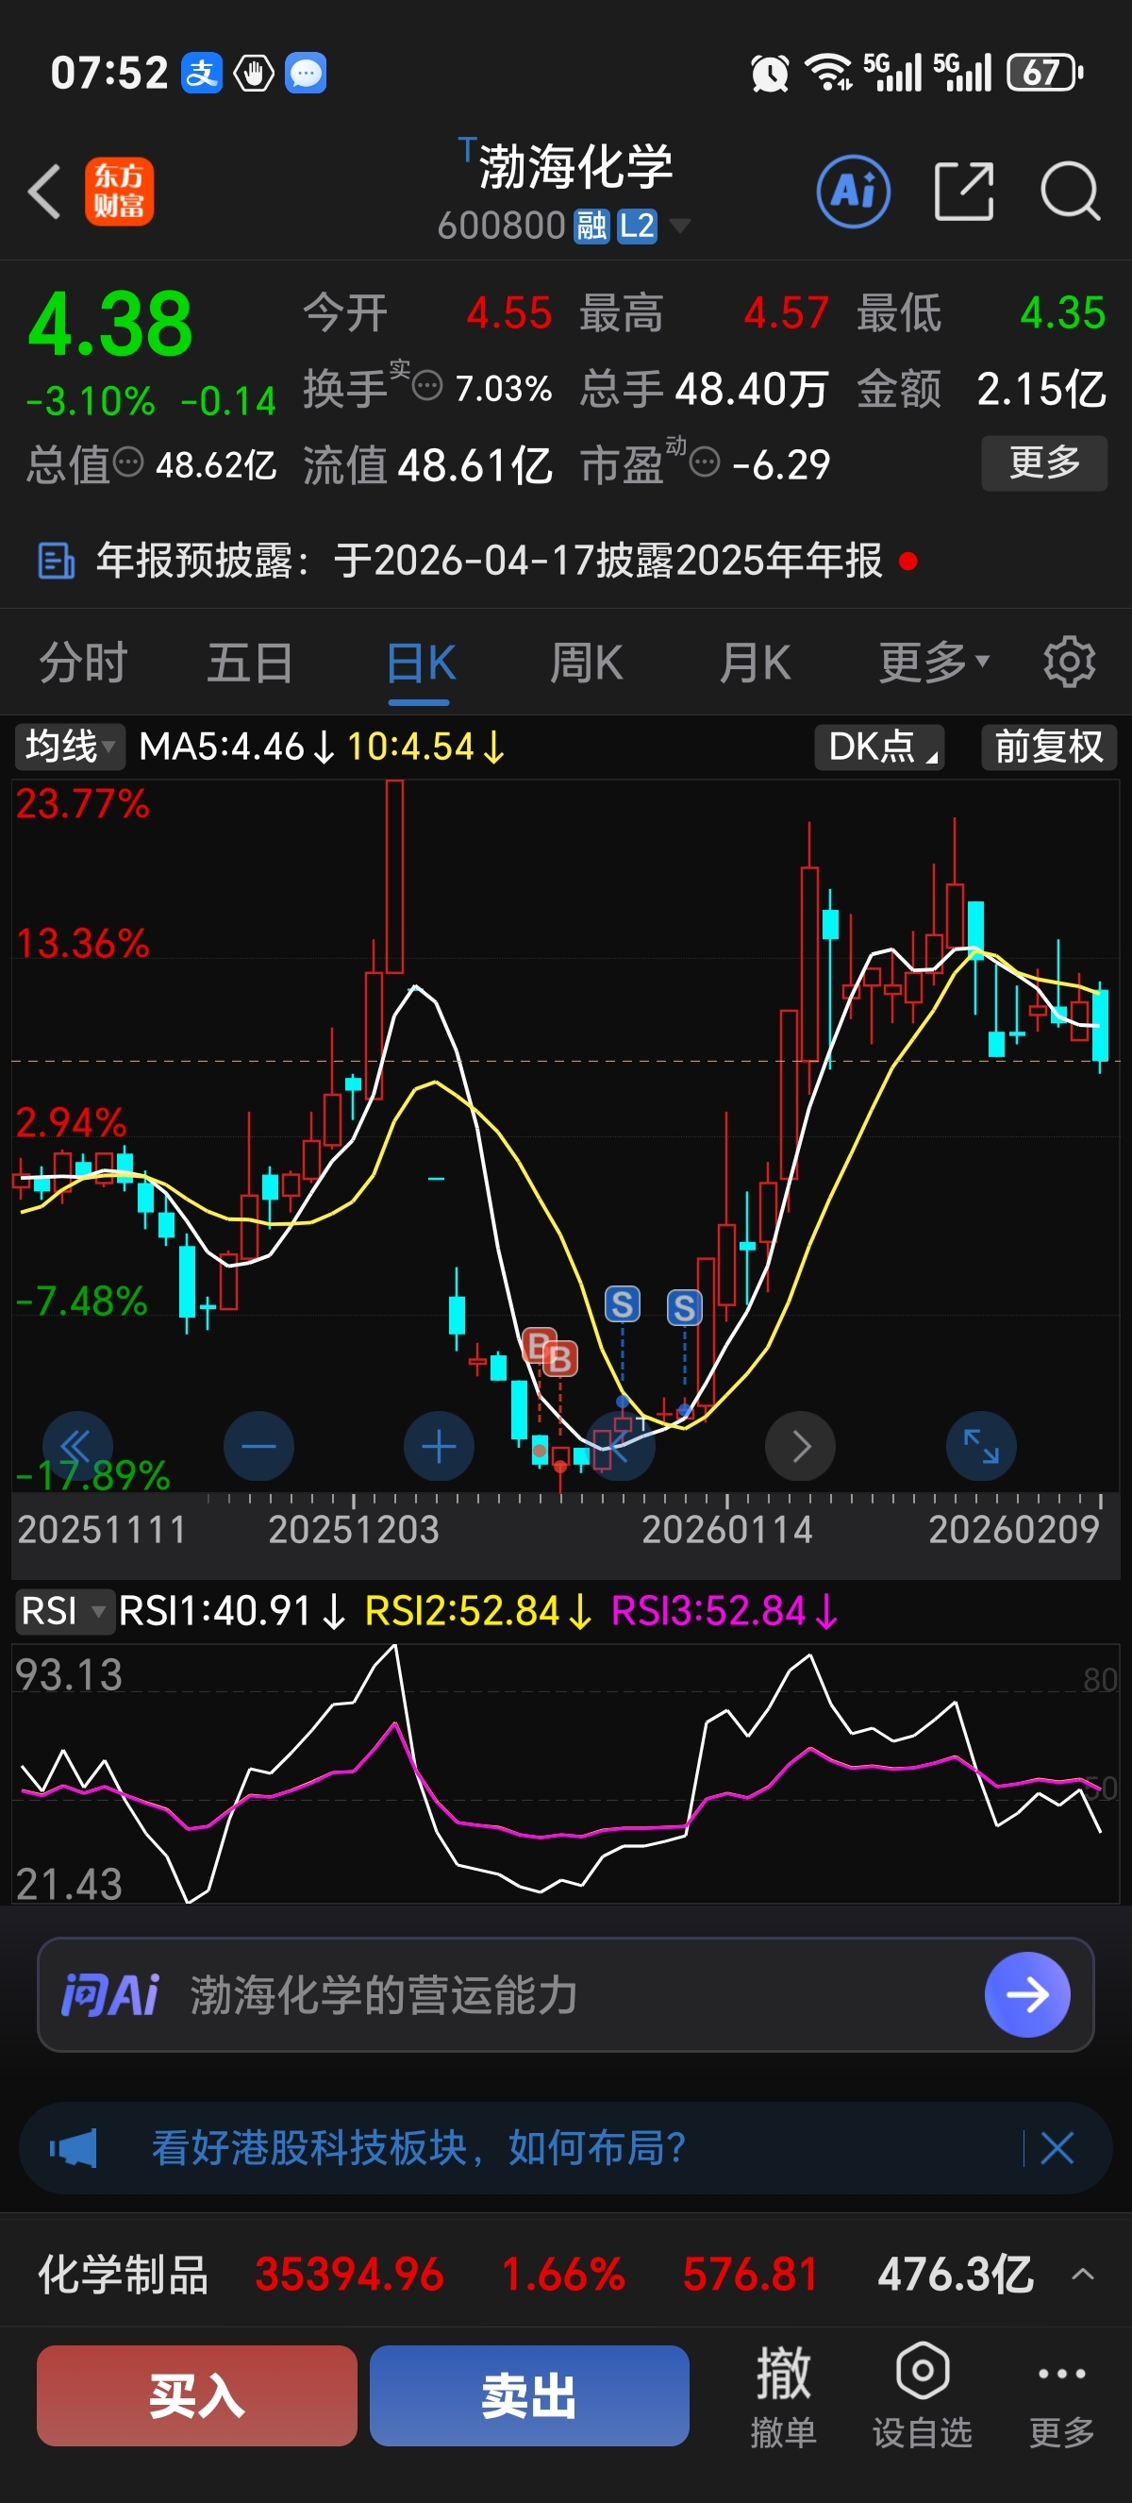Tap 更多 button in quote details

(x=1044, y=462)
